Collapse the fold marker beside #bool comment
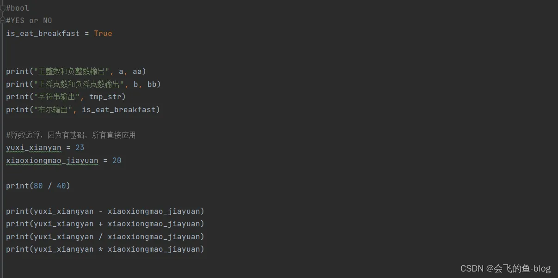Image resolution: width=558 pixels, height=278 pixels. (x=3, y=8)
